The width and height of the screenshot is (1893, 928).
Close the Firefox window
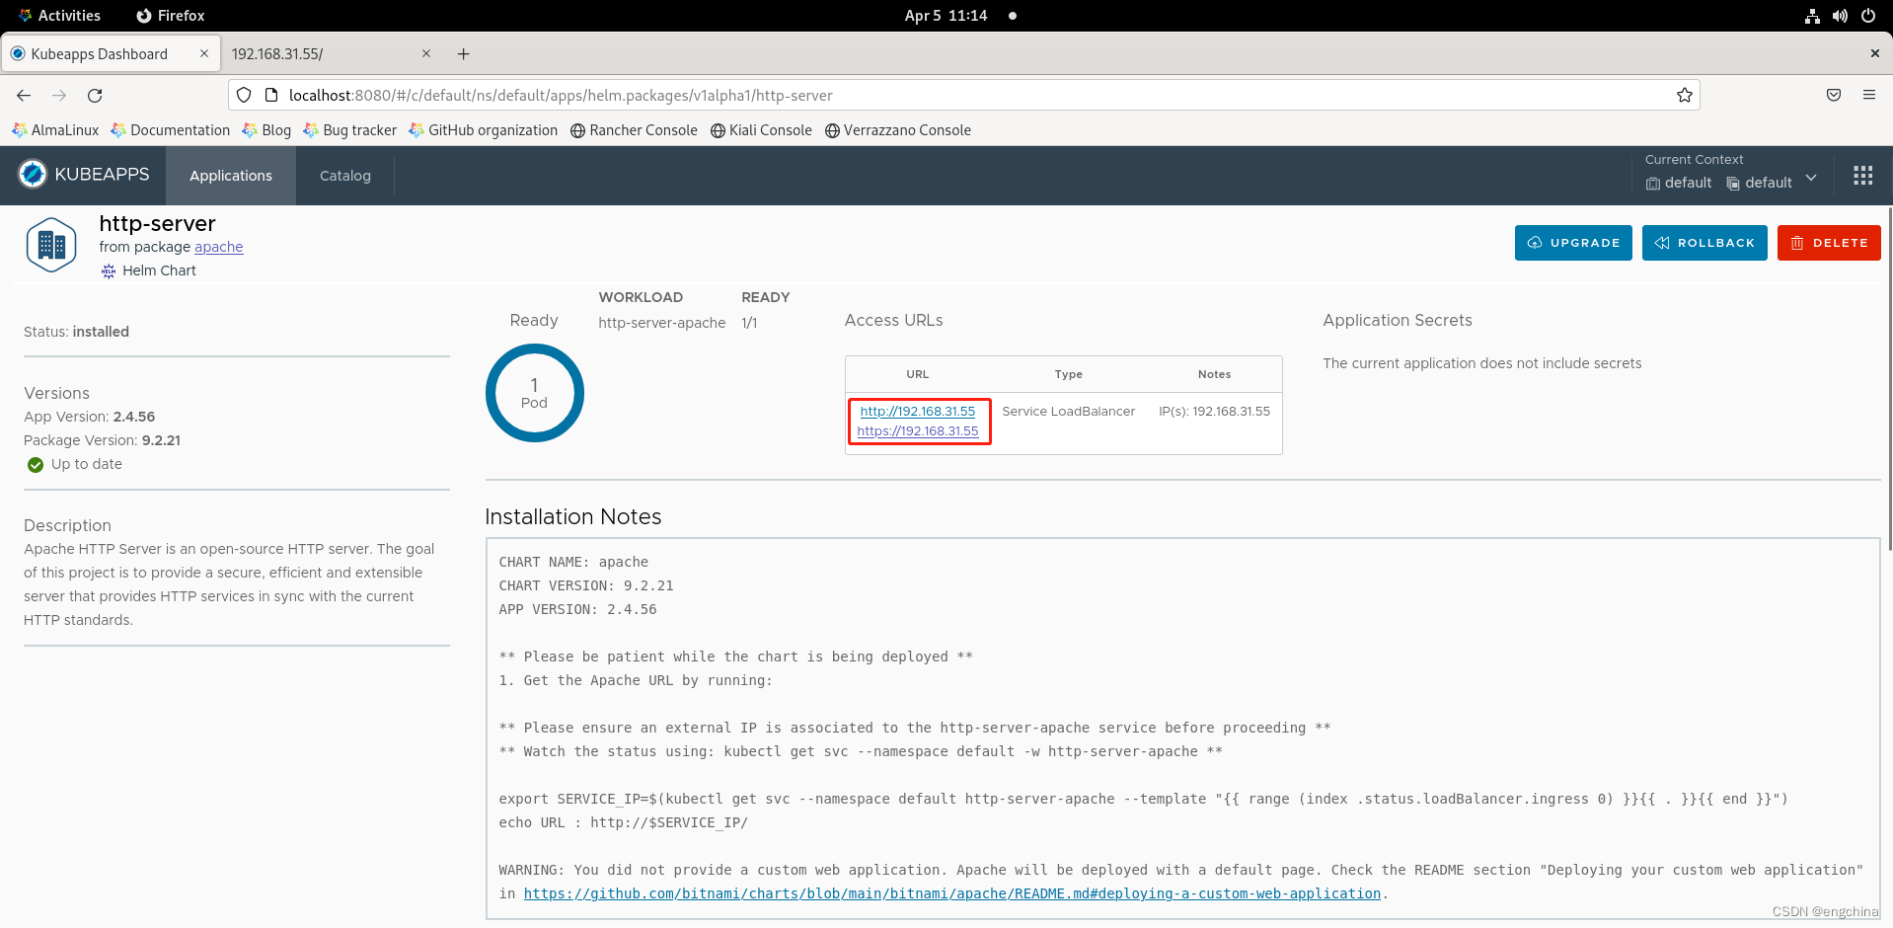pyautogui.click(x=1874, y=54)
